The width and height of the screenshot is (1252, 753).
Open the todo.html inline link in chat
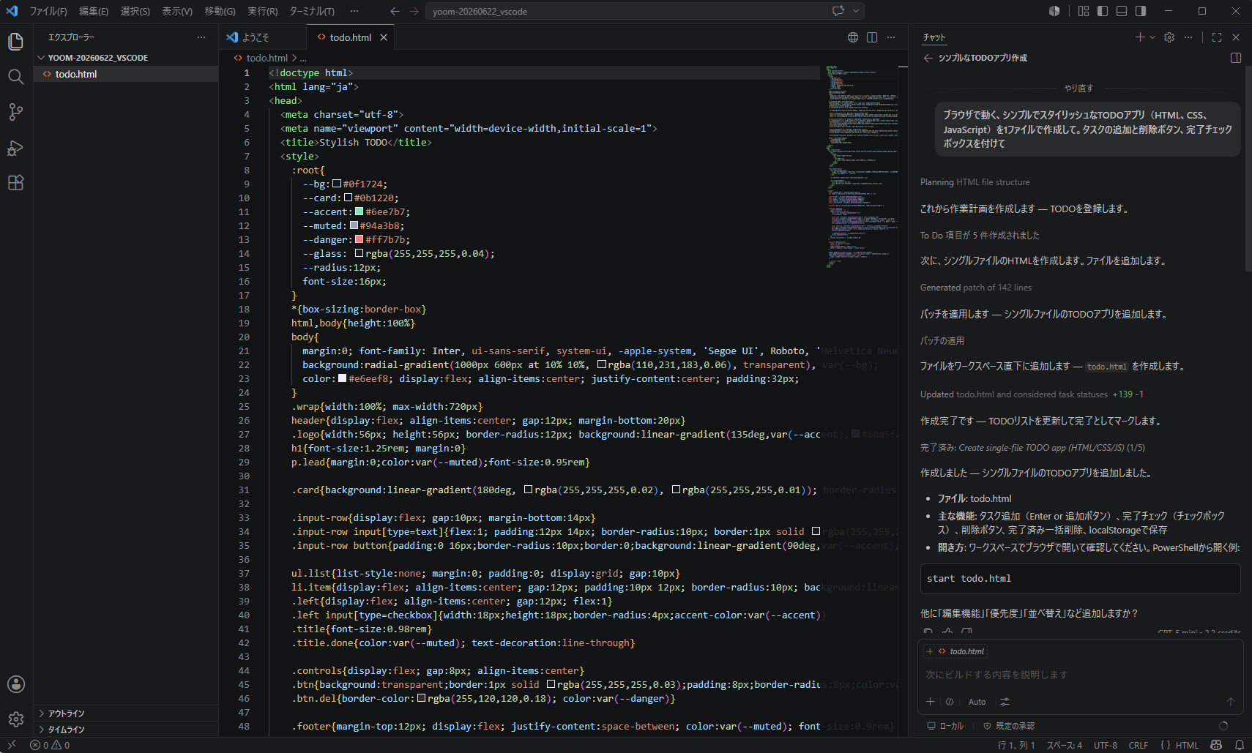coord(1106,367)
